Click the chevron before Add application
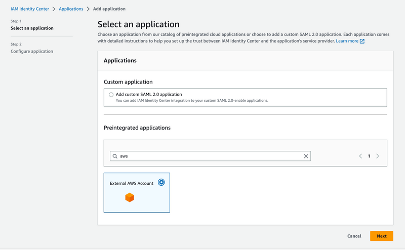Image resolution: width=405 pixels, height=250 pixels. click(88, 9)
